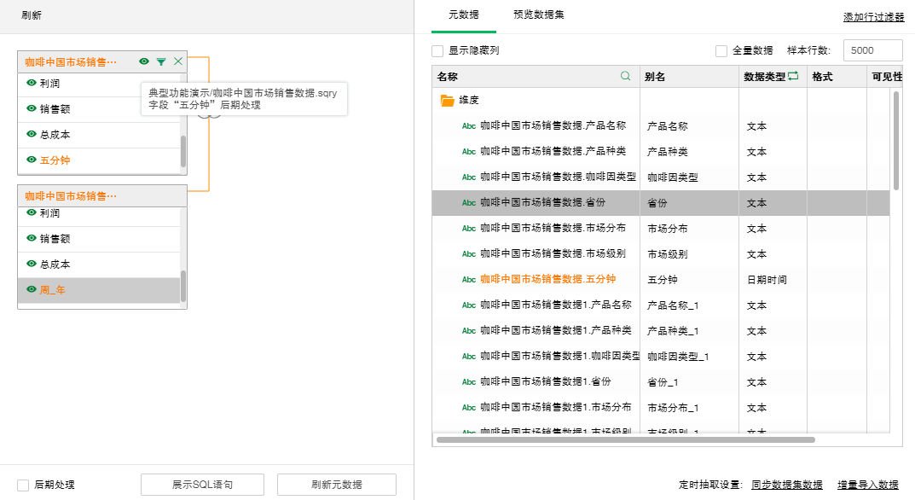Click the 样本行数 input field

pyautogui.click(x=872, y=50)
